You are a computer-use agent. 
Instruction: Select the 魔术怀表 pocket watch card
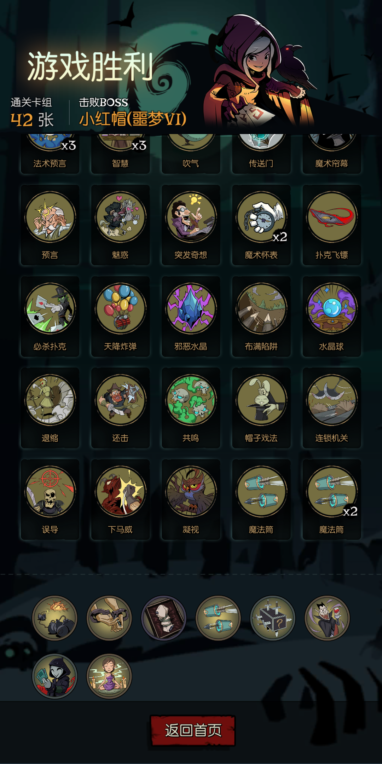click(x=261, y=225)
